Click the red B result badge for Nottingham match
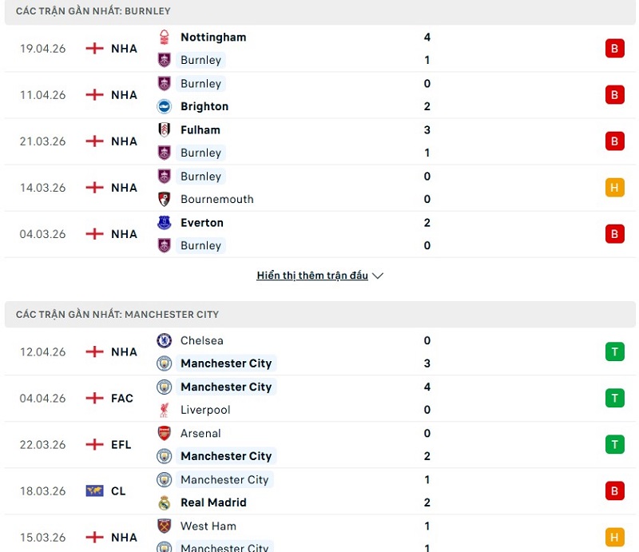Image resolution: width=639 pixels, height=552 pixels. [x=614, y=48]
